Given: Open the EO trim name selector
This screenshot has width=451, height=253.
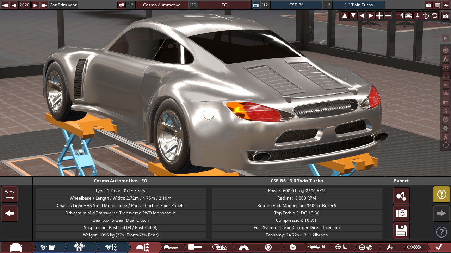Looking at the screenshot, I should pos(224,5).
